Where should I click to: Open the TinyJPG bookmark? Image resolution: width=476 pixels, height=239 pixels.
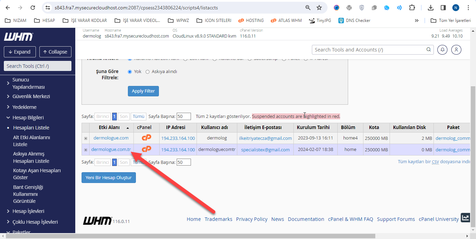point(320,21)
